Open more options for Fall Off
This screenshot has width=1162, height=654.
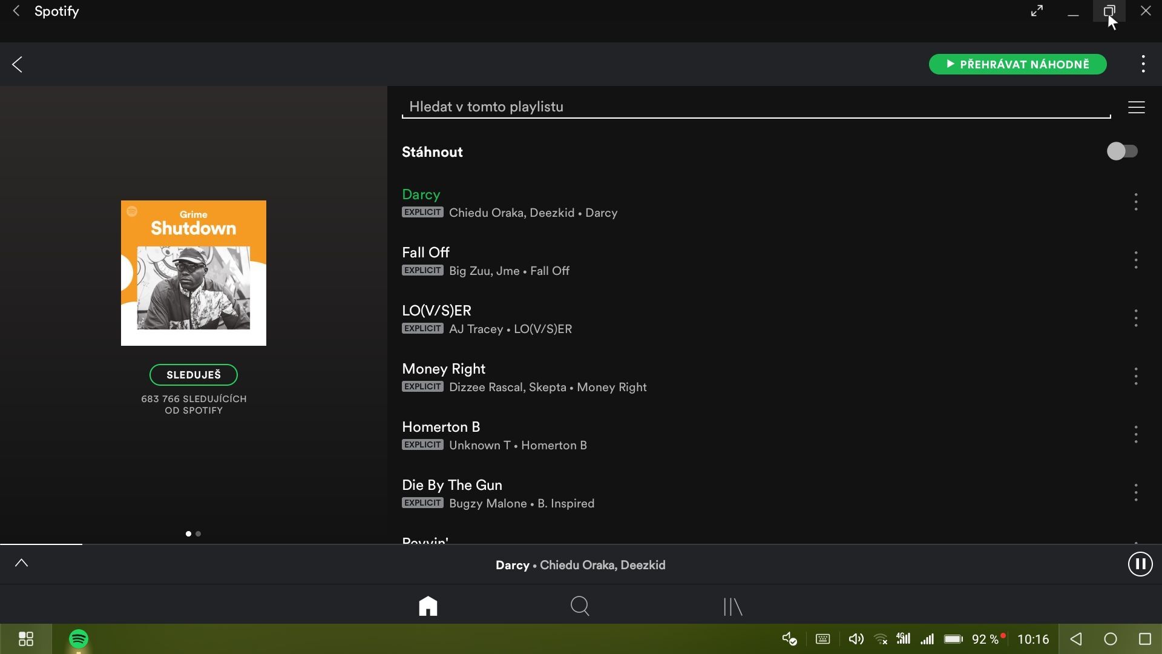click(1135, 260)
